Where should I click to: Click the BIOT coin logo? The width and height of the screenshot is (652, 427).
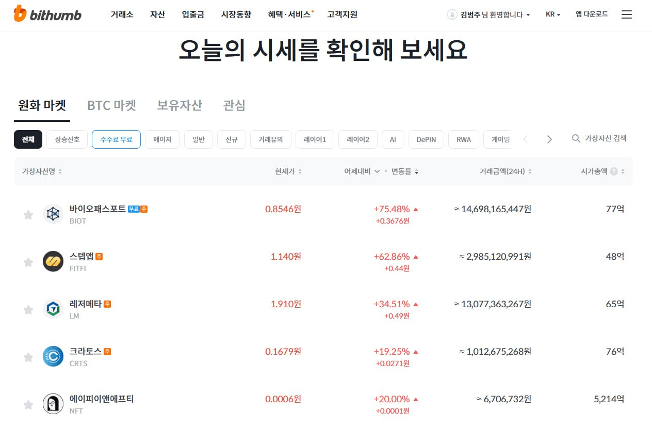click(x=53, y=214)
